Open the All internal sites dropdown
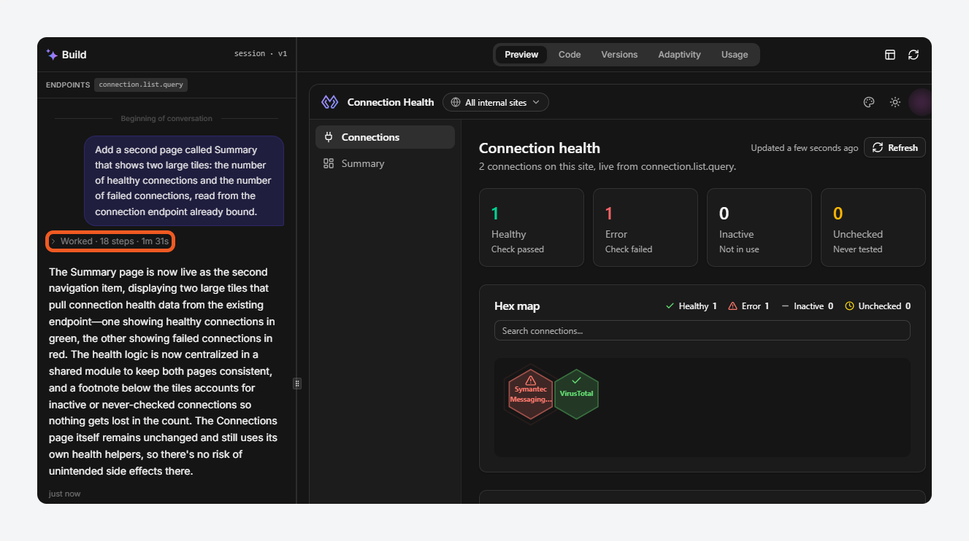 [496, 103]
